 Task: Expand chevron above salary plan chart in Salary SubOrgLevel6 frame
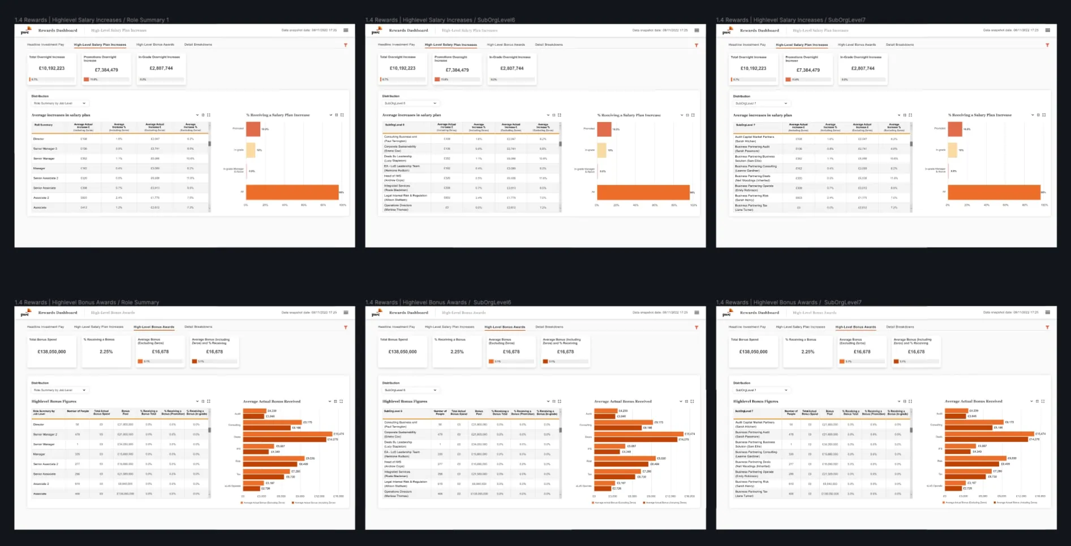point(682,115)
